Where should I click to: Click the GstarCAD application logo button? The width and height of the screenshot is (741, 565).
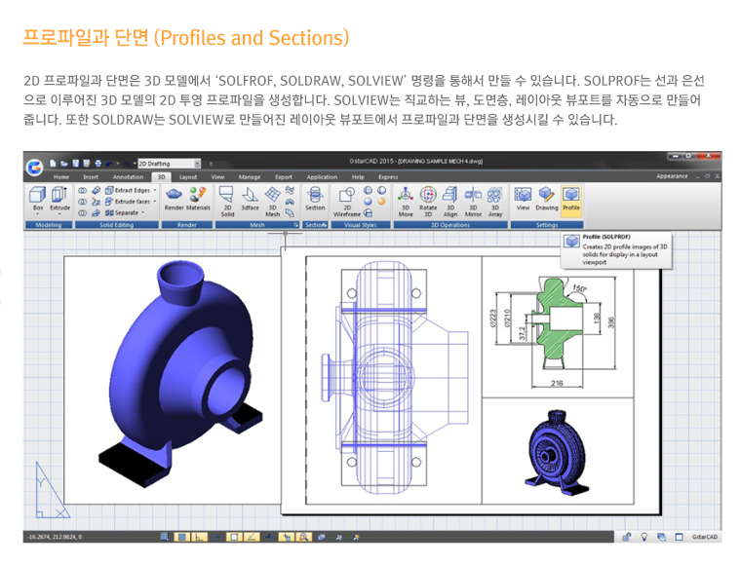coord(34,166)
